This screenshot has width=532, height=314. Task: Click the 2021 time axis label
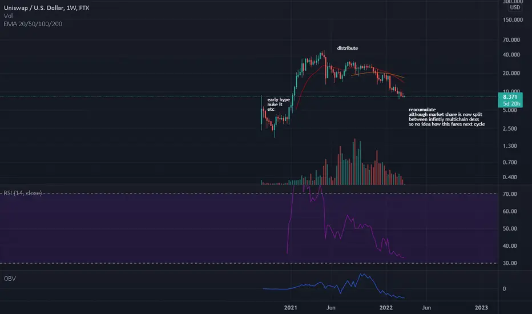(291, 308)
